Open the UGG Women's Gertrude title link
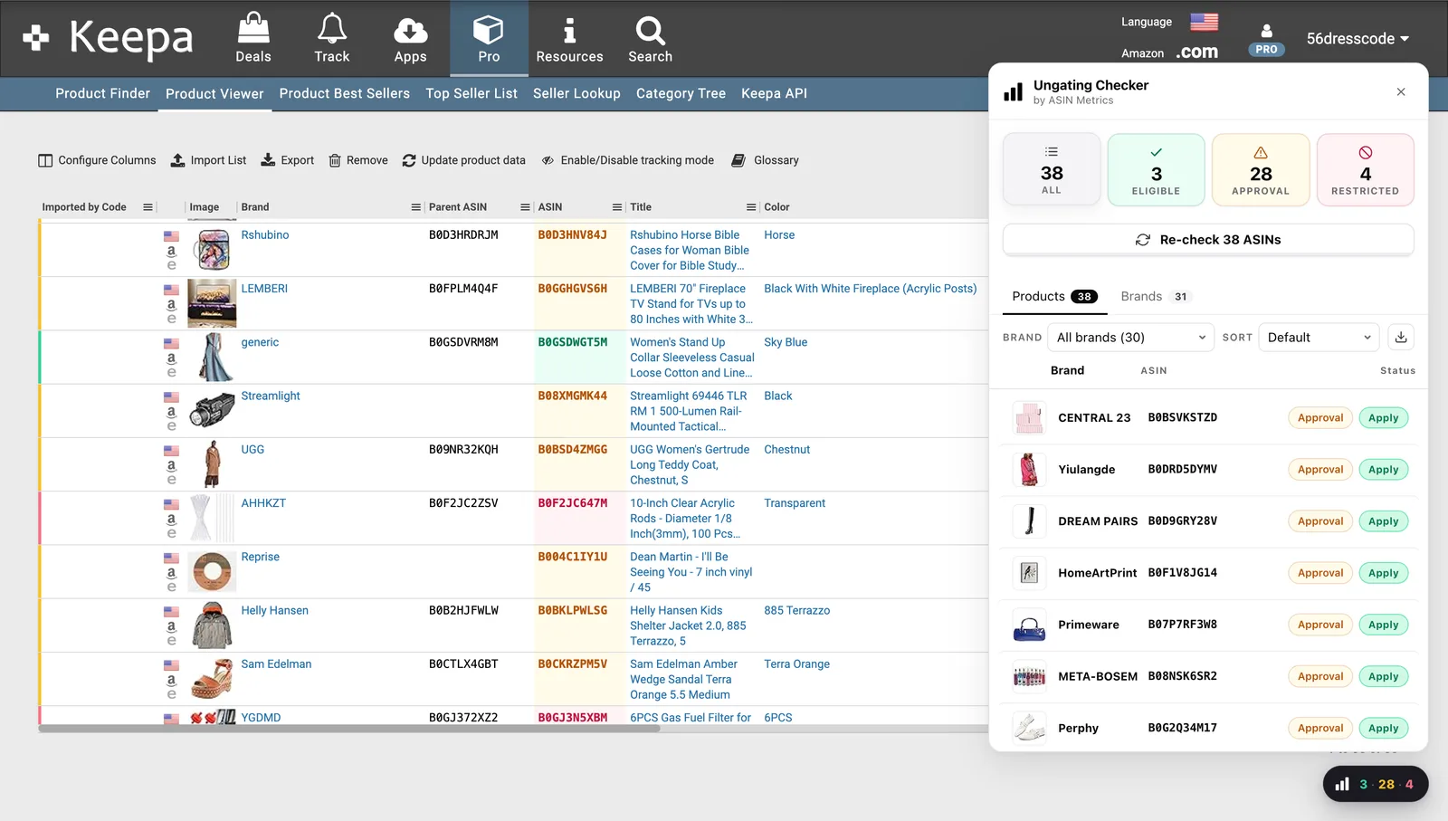The height and width of the screenshot is (821, 1448). 690,465
